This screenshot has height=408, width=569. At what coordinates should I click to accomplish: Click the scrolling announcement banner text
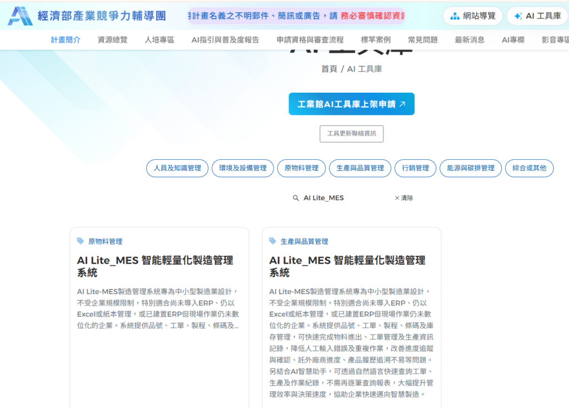tap(296, 16)
